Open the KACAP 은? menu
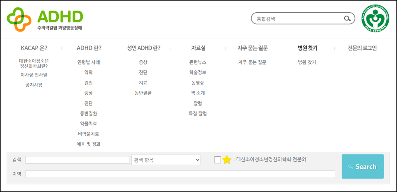The width and height of the screenshot is (397, 192). [x=34, y=48]
